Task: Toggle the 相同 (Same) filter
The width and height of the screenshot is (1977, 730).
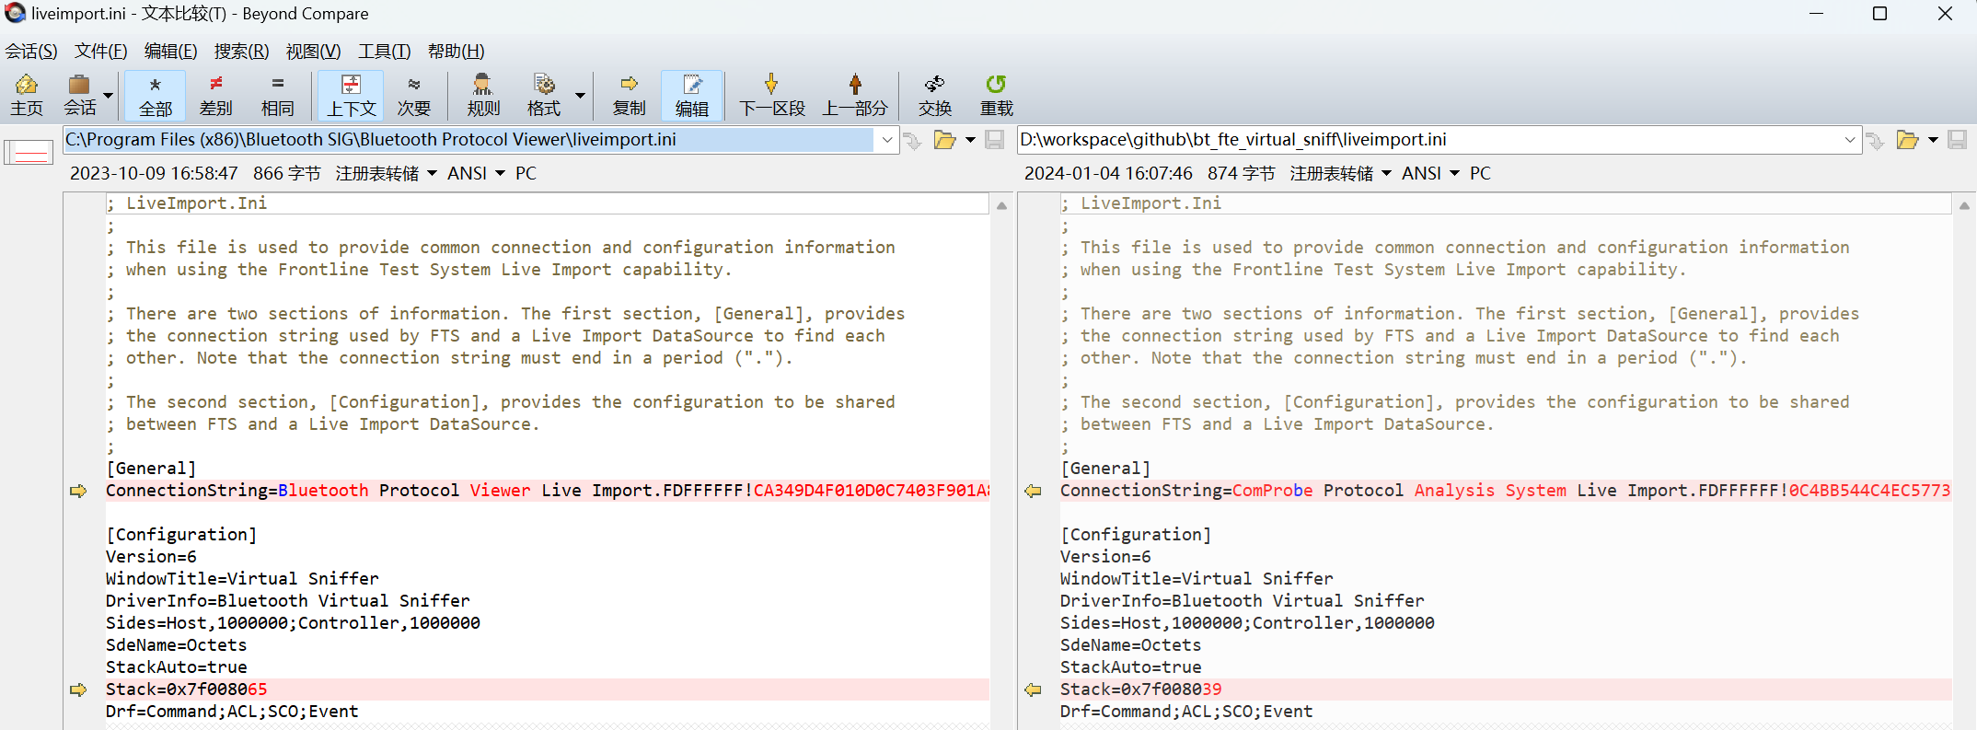Action: (x=277, y=96)
